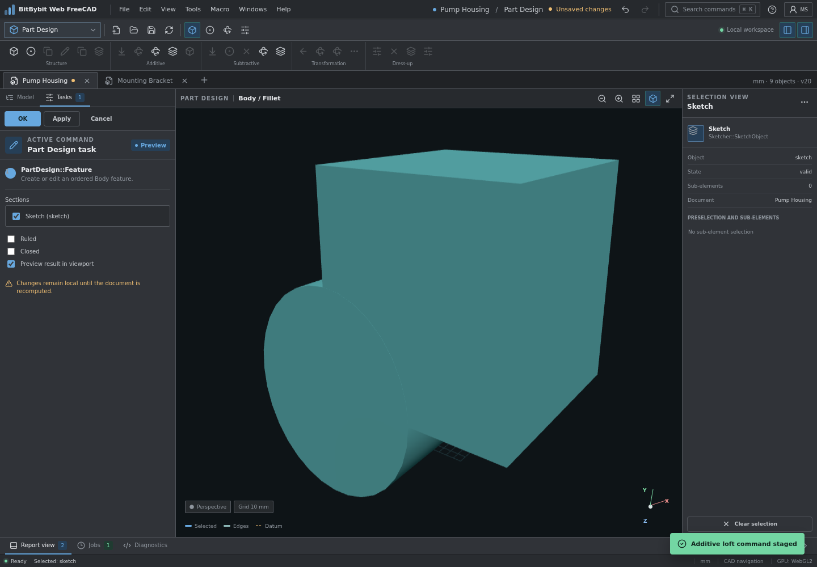The image size is (817, 567).
Task: Click the circle-dot icon in Structure group
Action: pyautogui.click(x=31, y=52)
